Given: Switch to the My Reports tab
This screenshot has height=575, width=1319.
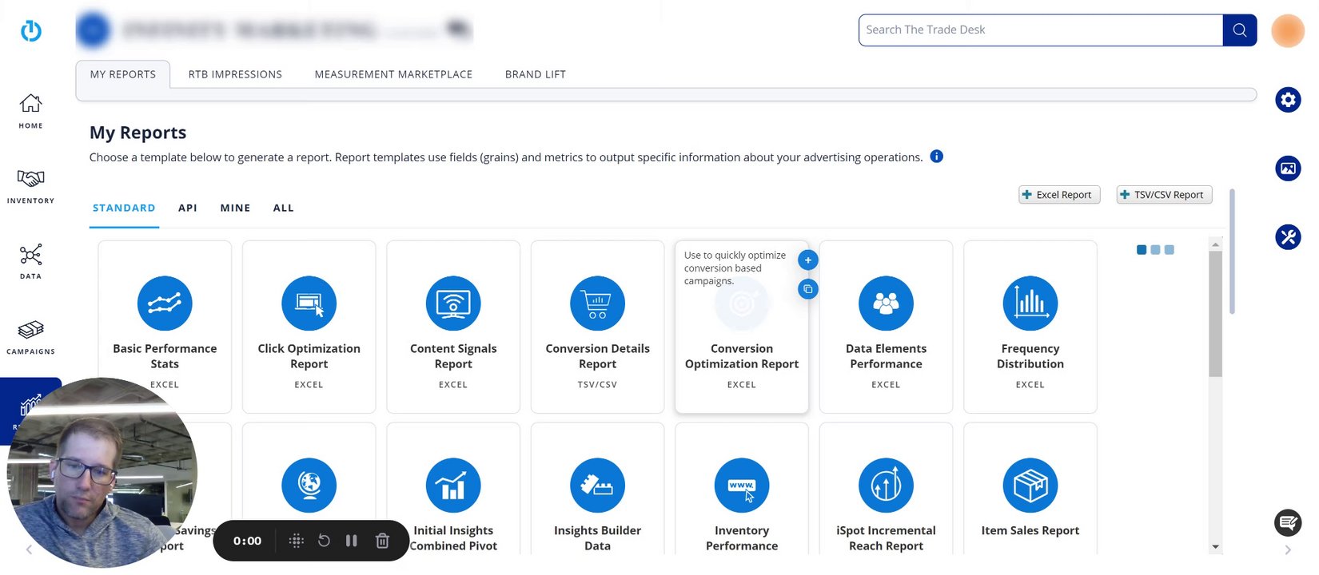Looking at the screenshot, I should 123,74.
